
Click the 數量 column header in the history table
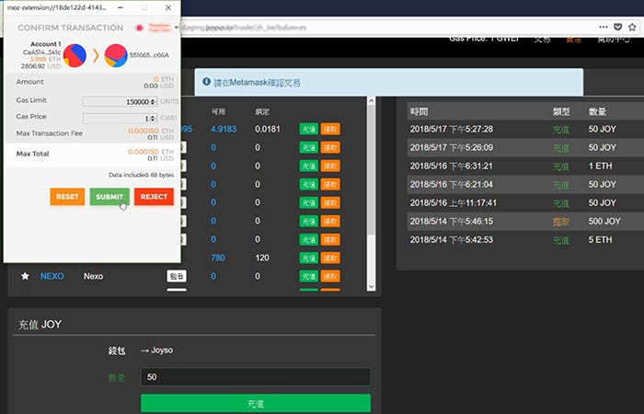[x=597, y=111]
